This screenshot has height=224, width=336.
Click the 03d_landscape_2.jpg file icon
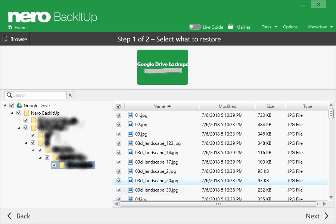pos(130,171)
